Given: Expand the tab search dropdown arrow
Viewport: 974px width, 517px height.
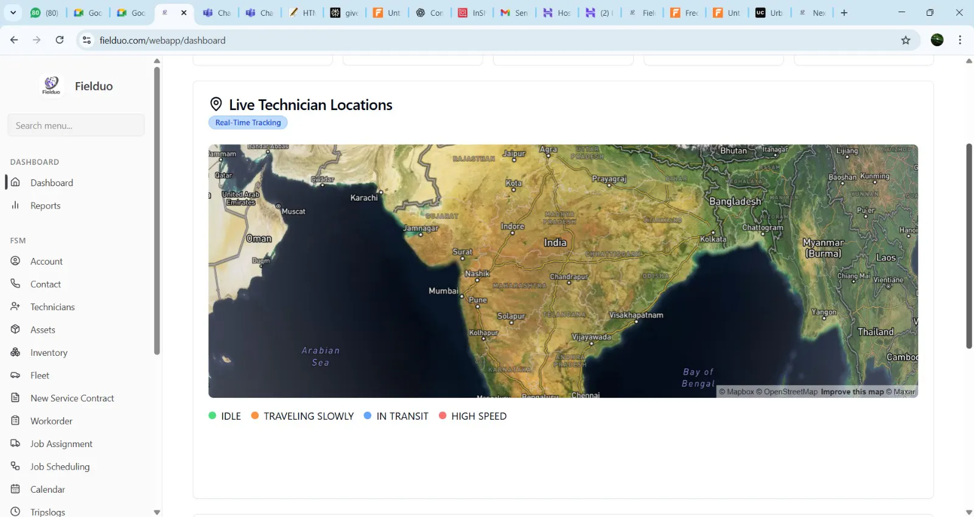Looking at the screenshot, I should click(x=13, y=13).
